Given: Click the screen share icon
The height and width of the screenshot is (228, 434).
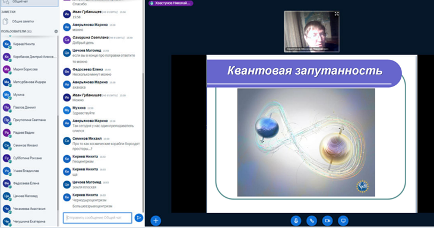Looking at the screenshot, I should click(x=343, y=220).
